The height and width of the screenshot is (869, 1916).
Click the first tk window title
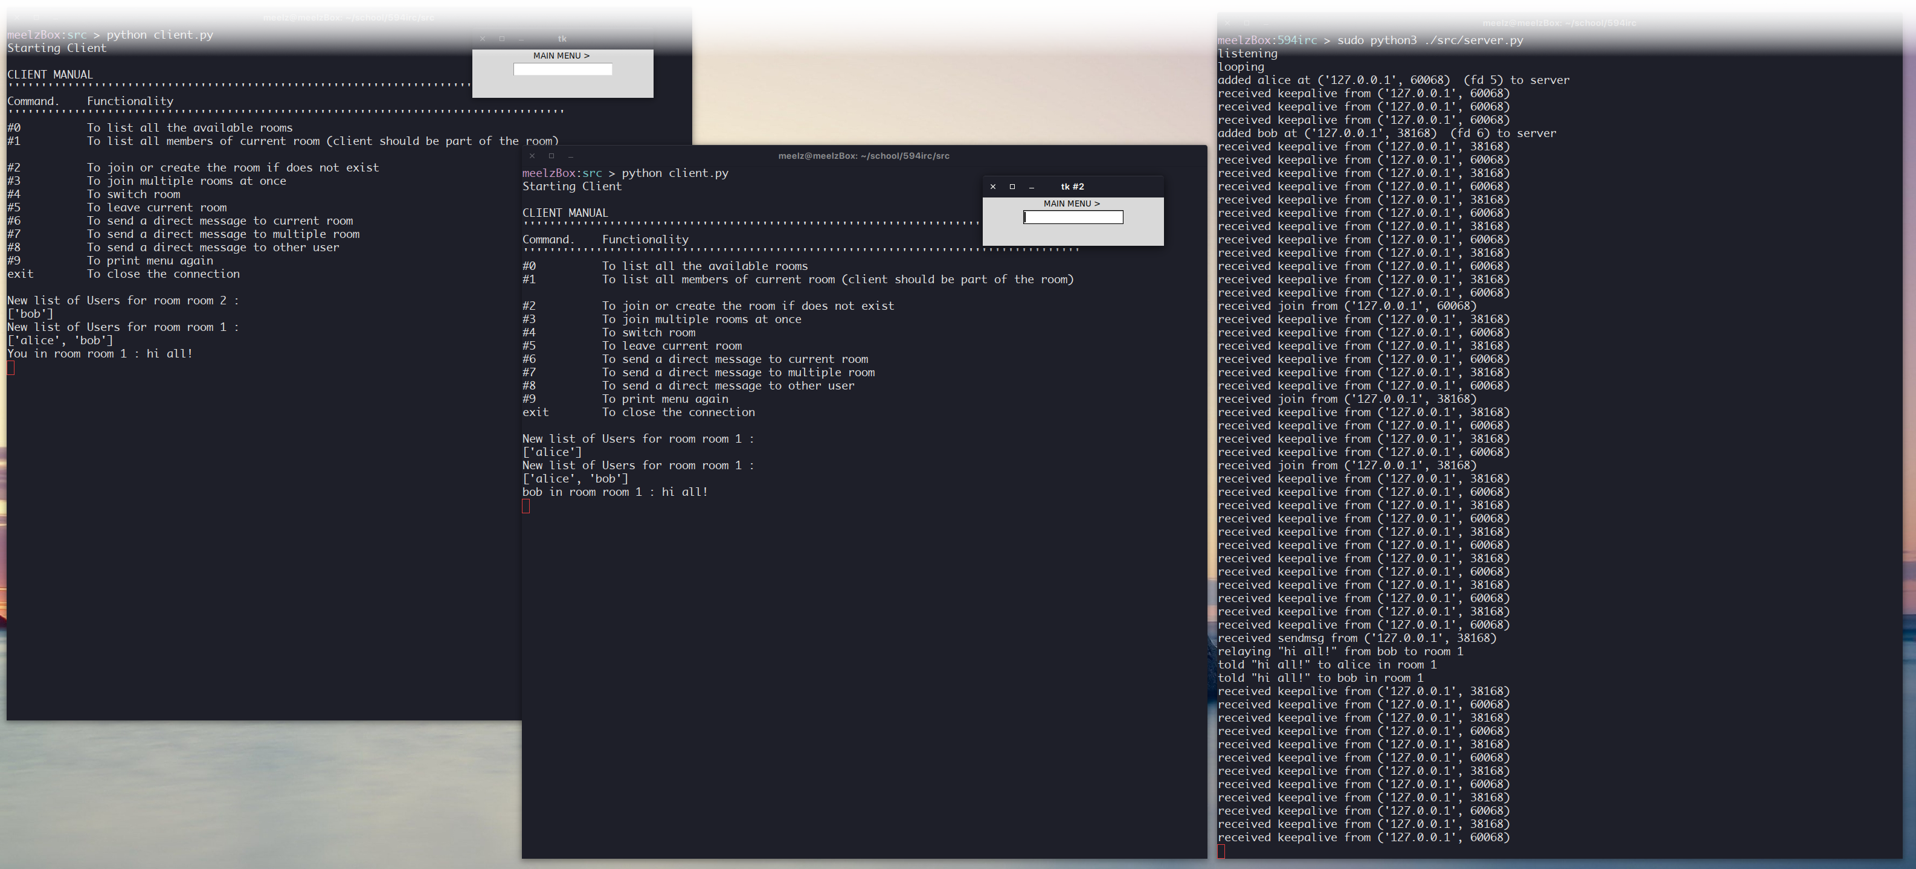562,39
